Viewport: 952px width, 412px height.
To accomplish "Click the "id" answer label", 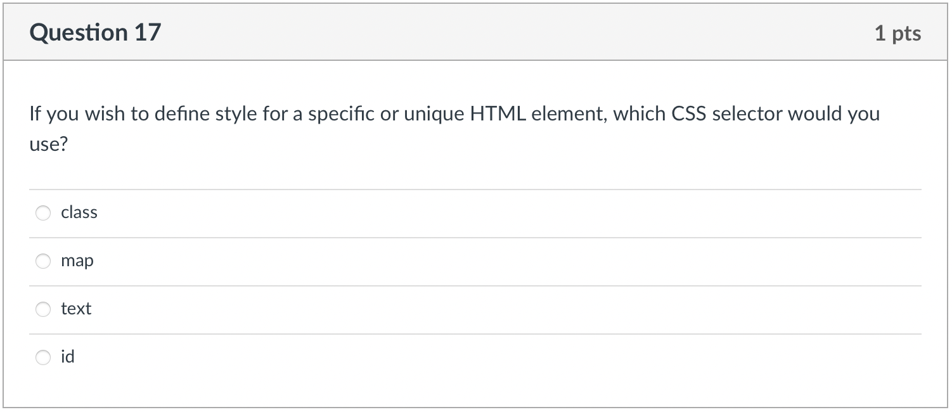I will click(x=68, y=357).
